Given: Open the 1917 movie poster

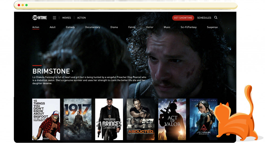Looking at the screenshot, I should click(x=78, y=120).
